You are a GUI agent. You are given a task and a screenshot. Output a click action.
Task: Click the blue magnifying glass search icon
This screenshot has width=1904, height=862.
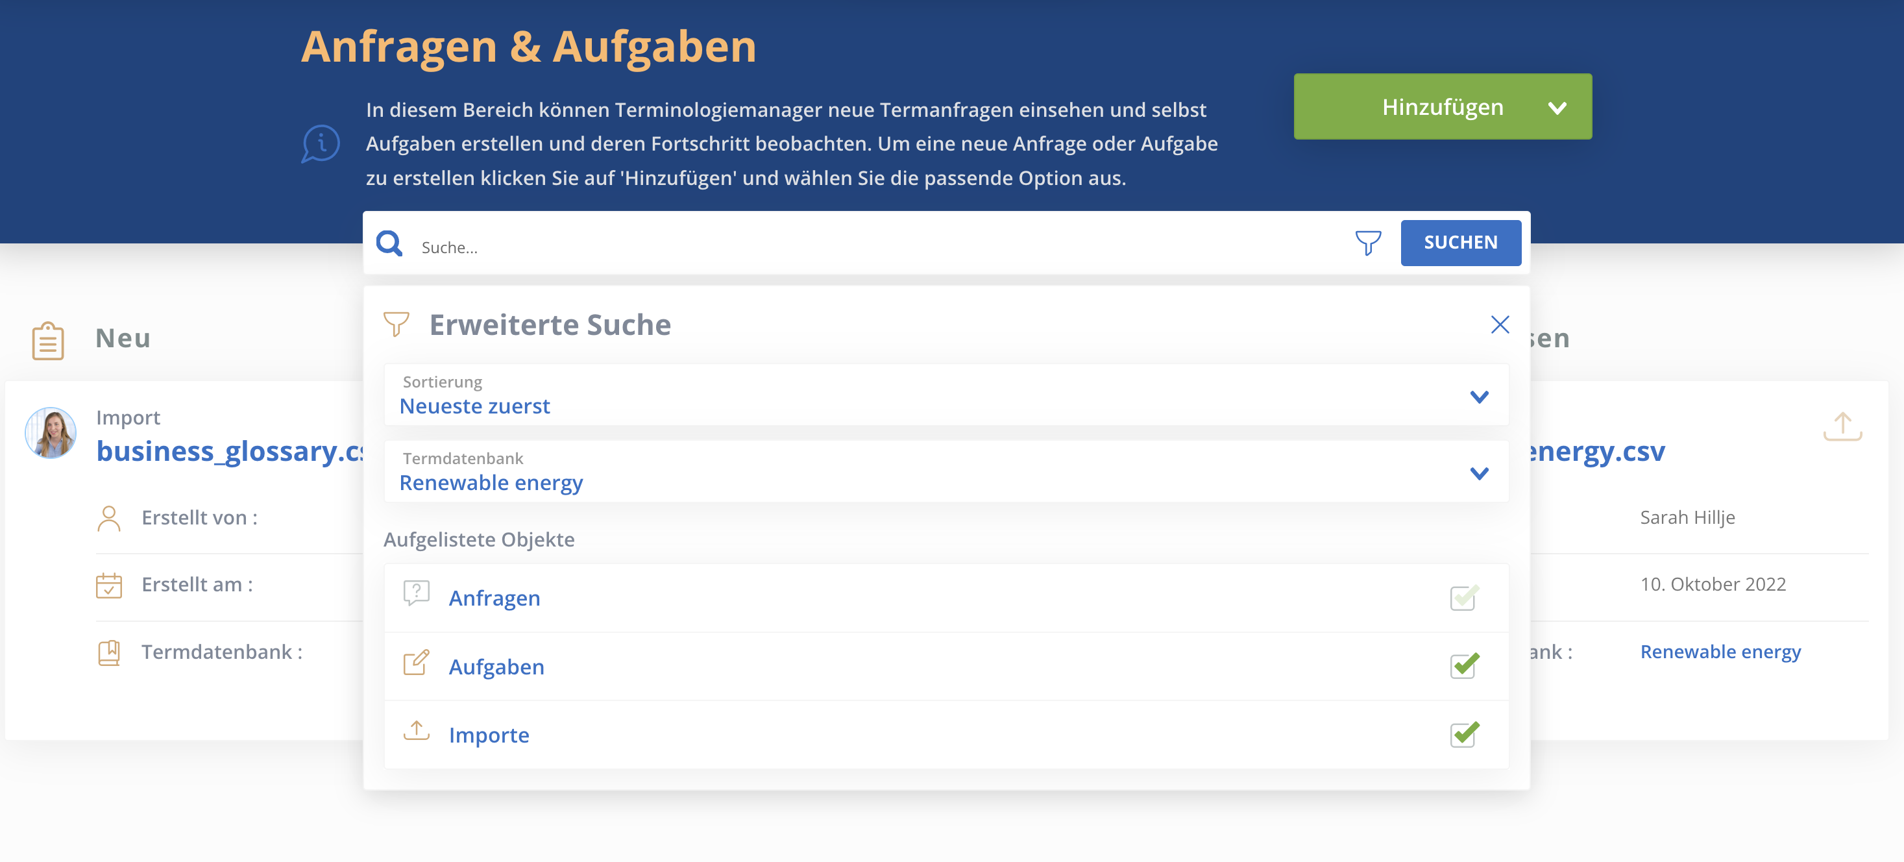[389, 243]
